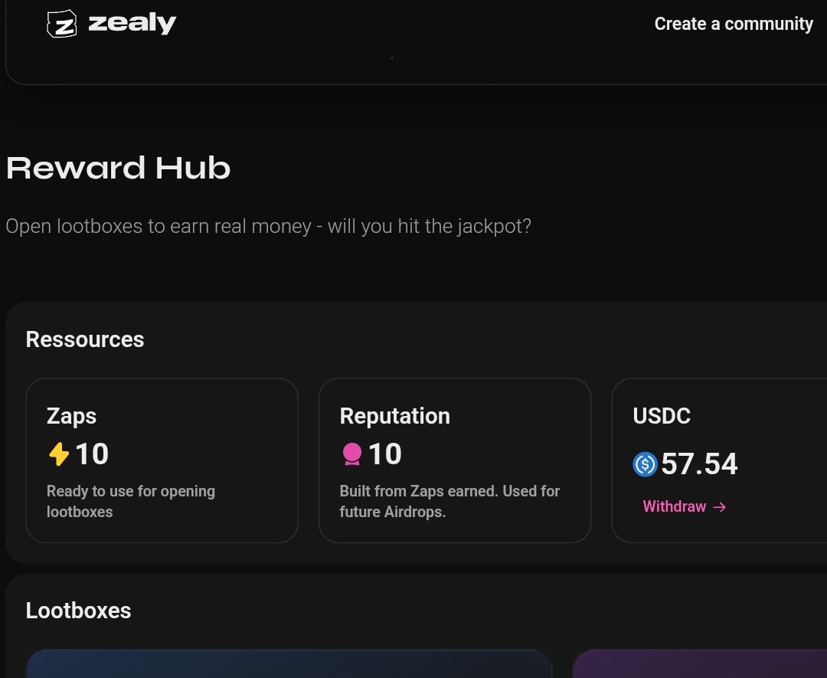Click 'Built from Zaps earned' description text
Viewport: 827px width, 678px height.
click(449, 501)
